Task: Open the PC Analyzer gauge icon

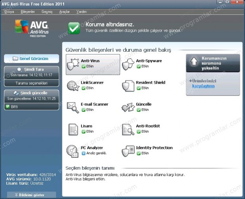Action: (72, 151)
